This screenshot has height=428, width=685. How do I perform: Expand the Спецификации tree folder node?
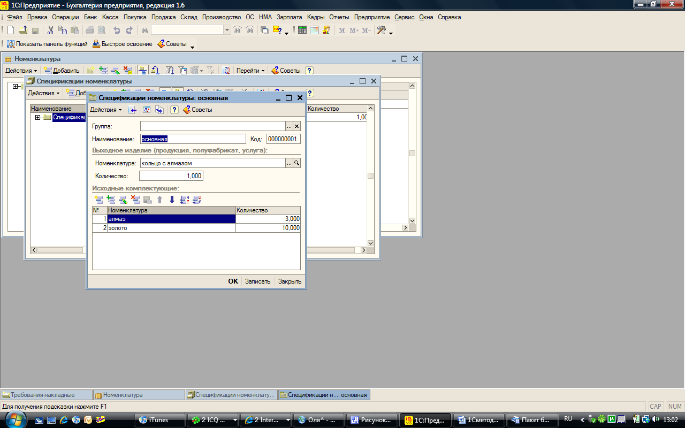pos(38,117)
